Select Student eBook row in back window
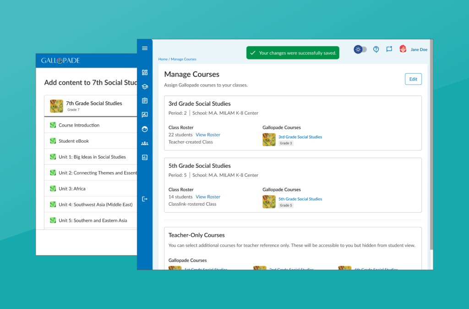This screenshot has width=469, height=309. [91, 141]
